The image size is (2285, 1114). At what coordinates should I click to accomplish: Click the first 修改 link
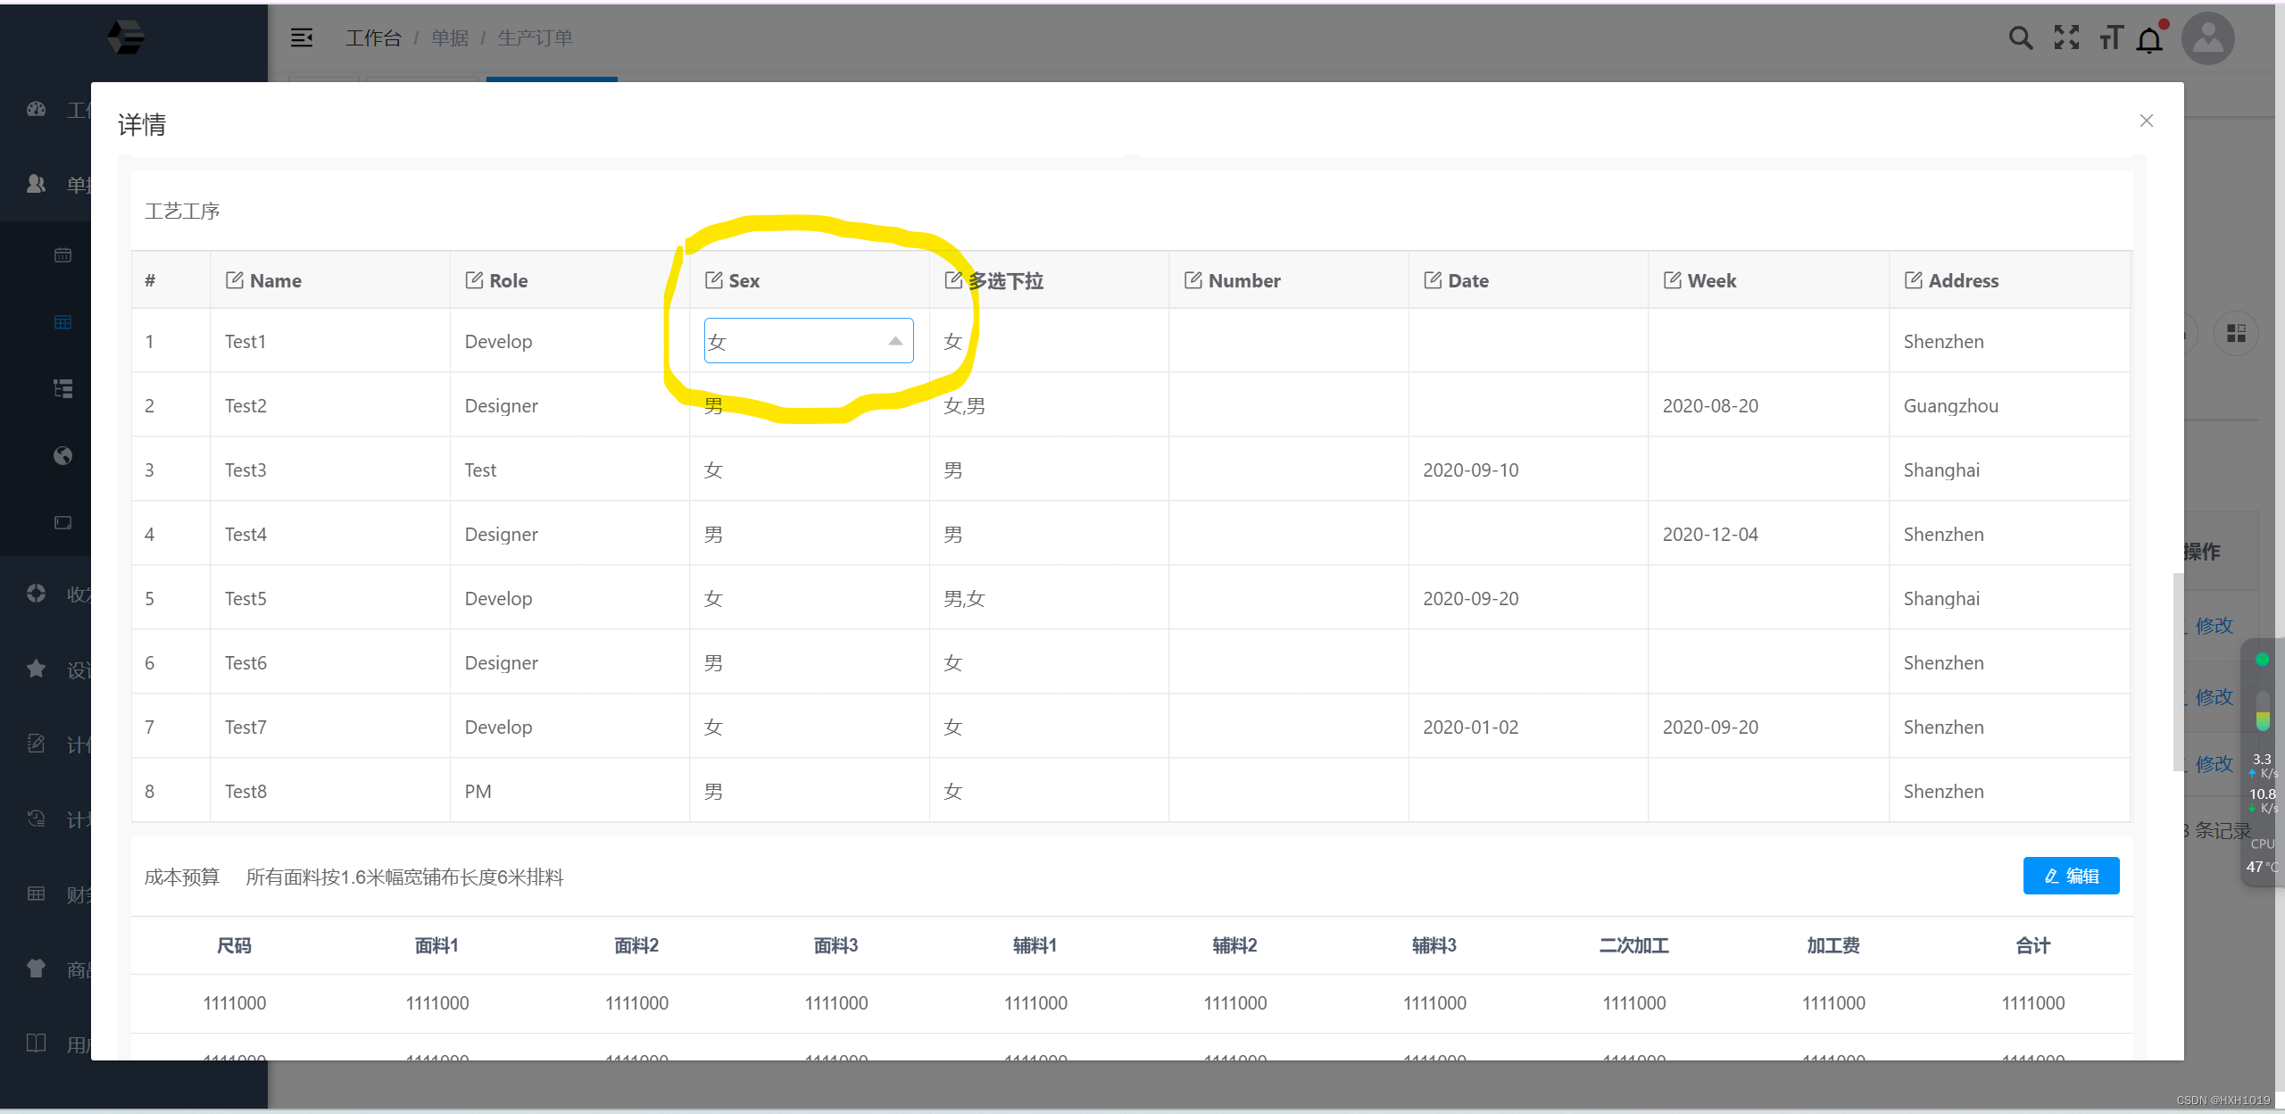pyautogui.click(x=2214, y=626)
